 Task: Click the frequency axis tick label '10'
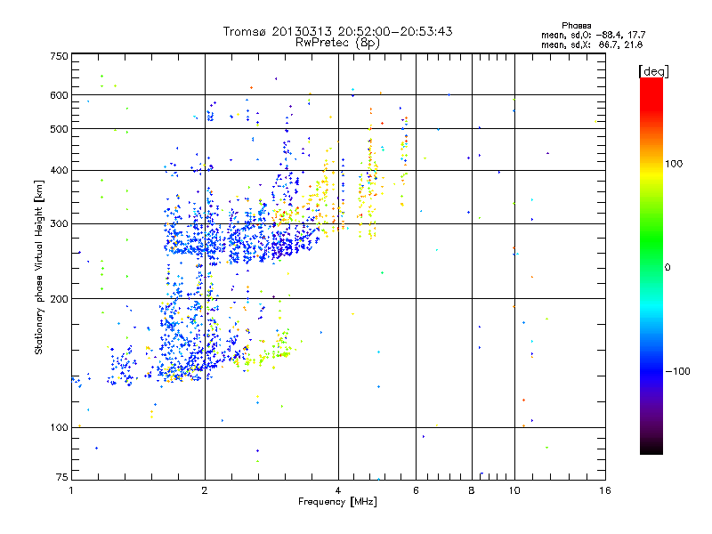[x=514, y=490]
